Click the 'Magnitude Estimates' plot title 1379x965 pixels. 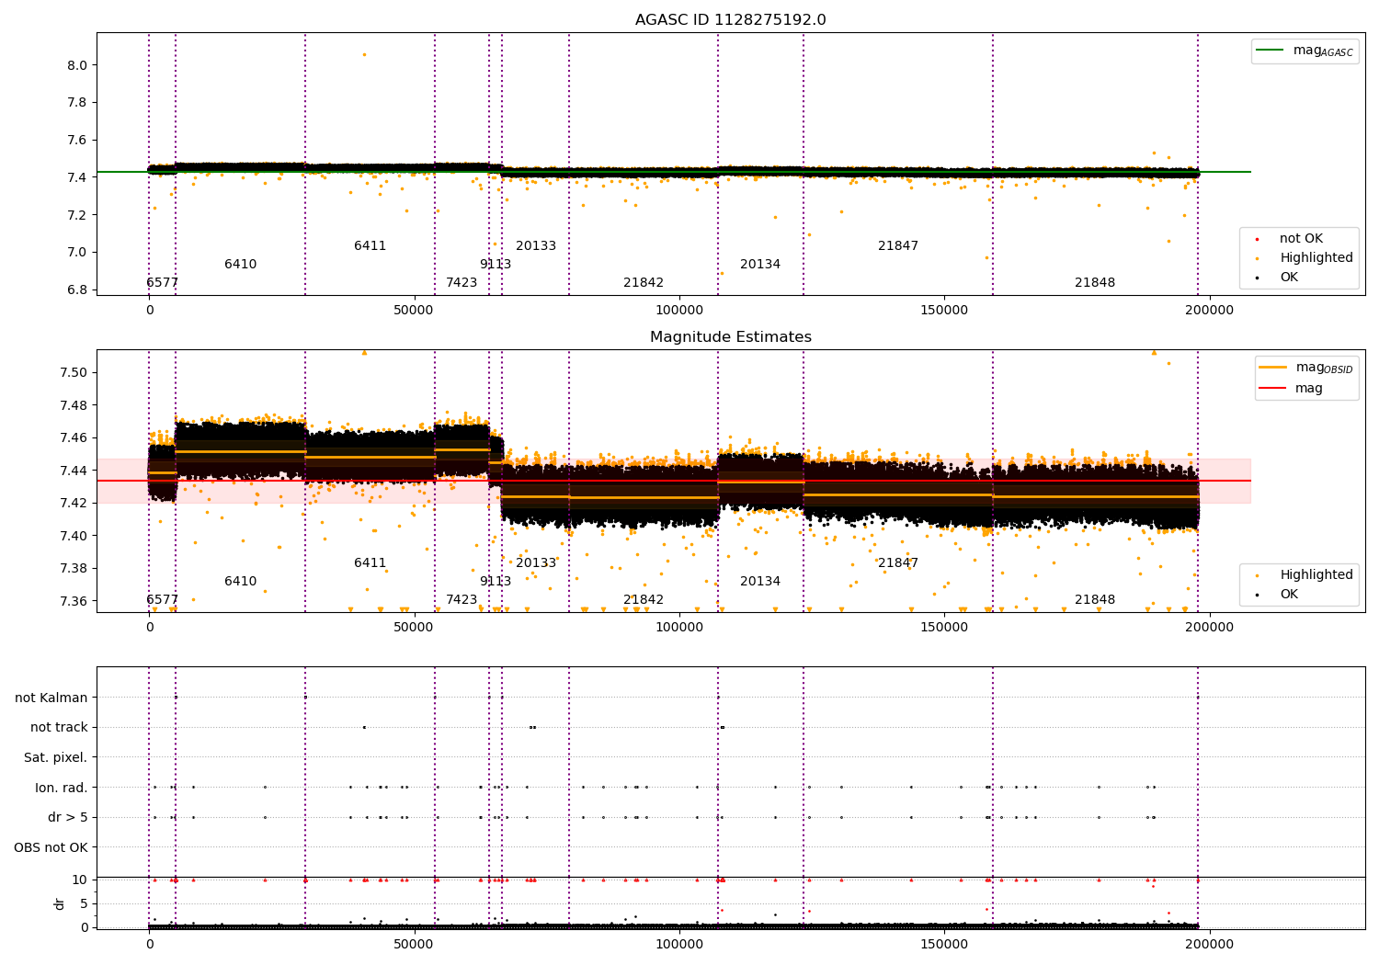[730, 337]
